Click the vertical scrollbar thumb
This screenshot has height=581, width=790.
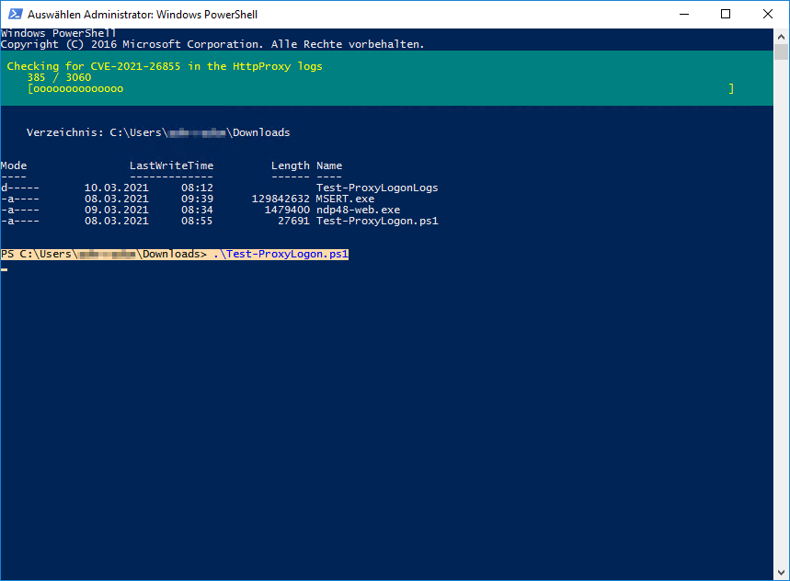(x=782, y=52)
